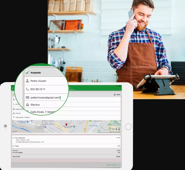The image size is (185, 170).
Task: Click the magnified phone handset icon
Action: click(x=27, y=89)
